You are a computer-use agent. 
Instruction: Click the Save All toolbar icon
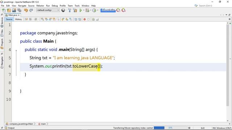pos(19,10)
